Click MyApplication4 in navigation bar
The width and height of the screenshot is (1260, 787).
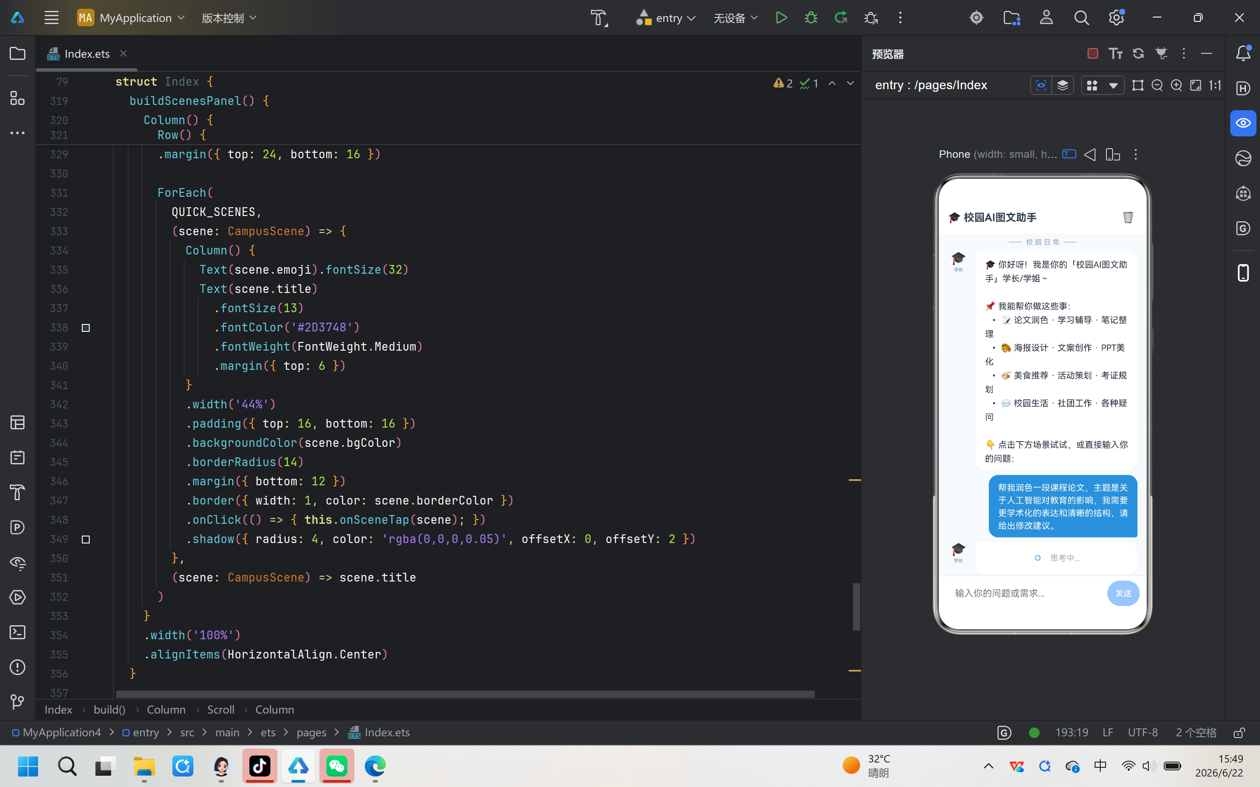(56, 732)
